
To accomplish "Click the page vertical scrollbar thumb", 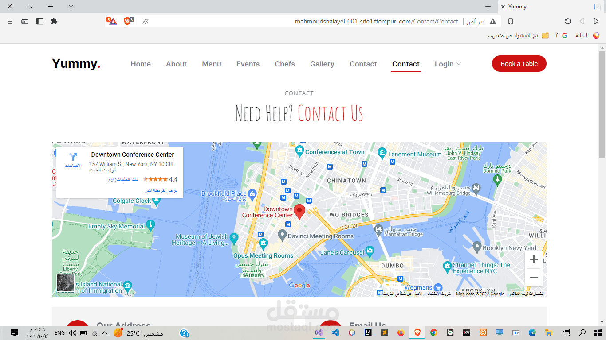I will (602, 104).
